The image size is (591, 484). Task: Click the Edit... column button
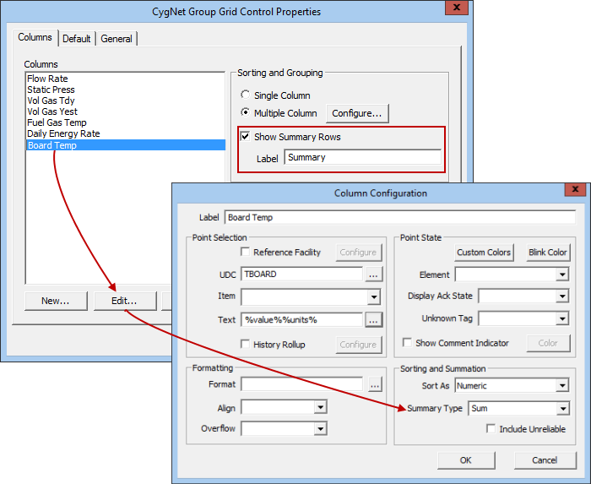tap(125, 301)
